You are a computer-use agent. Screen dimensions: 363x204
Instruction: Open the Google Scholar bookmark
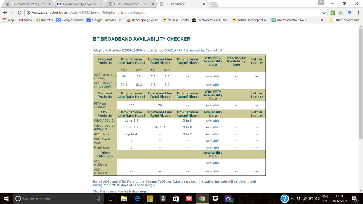click(70, 20)
